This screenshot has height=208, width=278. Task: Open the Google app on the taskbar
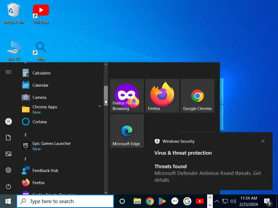coord(187,201)
